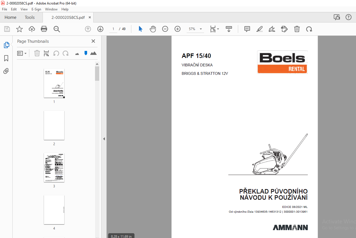
Task: Select page 1 thumbnail
Action: coord(54,83)
